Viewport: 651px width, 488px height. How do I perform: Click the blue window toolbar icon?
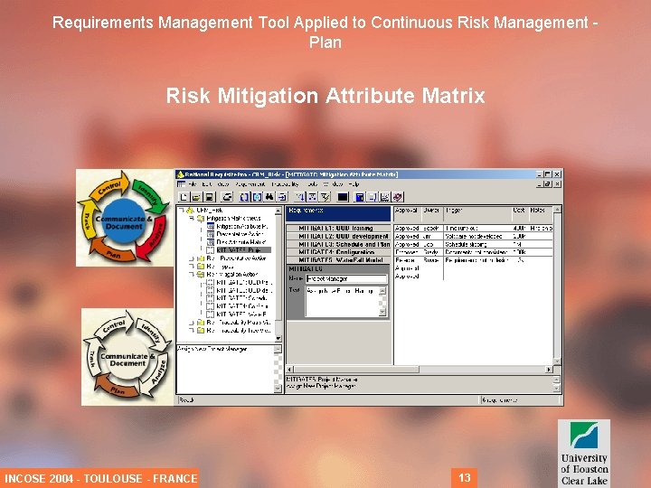tap(360, 197)
